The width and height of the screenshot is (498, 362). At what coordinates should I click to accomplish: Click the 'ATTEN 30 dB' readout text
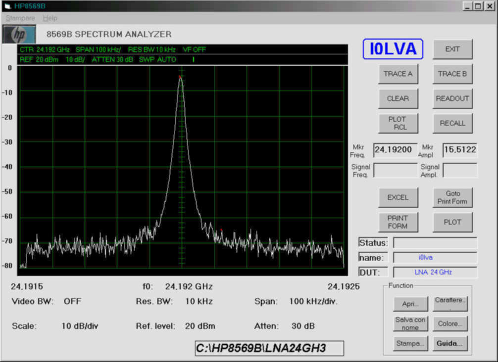tap(112, 60)
